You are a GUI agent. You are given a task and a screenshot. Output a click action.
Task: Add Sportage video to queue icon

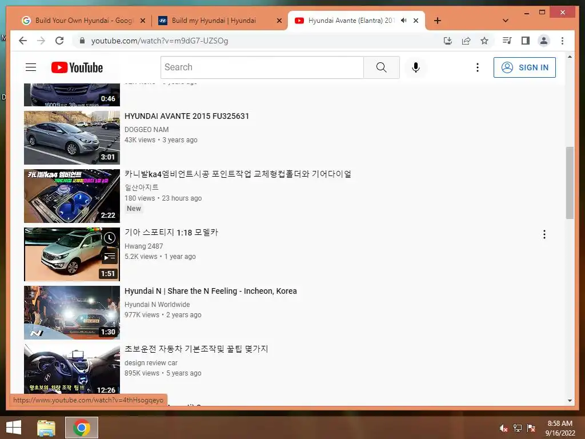[109, 257]
